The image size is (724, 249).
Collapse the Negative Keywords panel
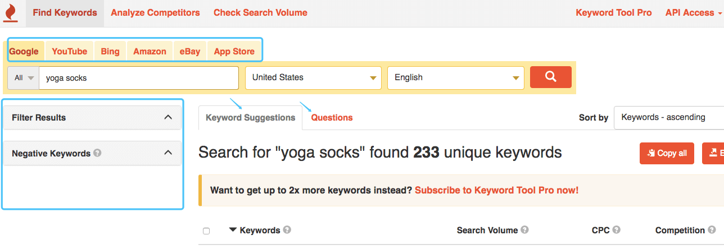click(x=168, y=153)
